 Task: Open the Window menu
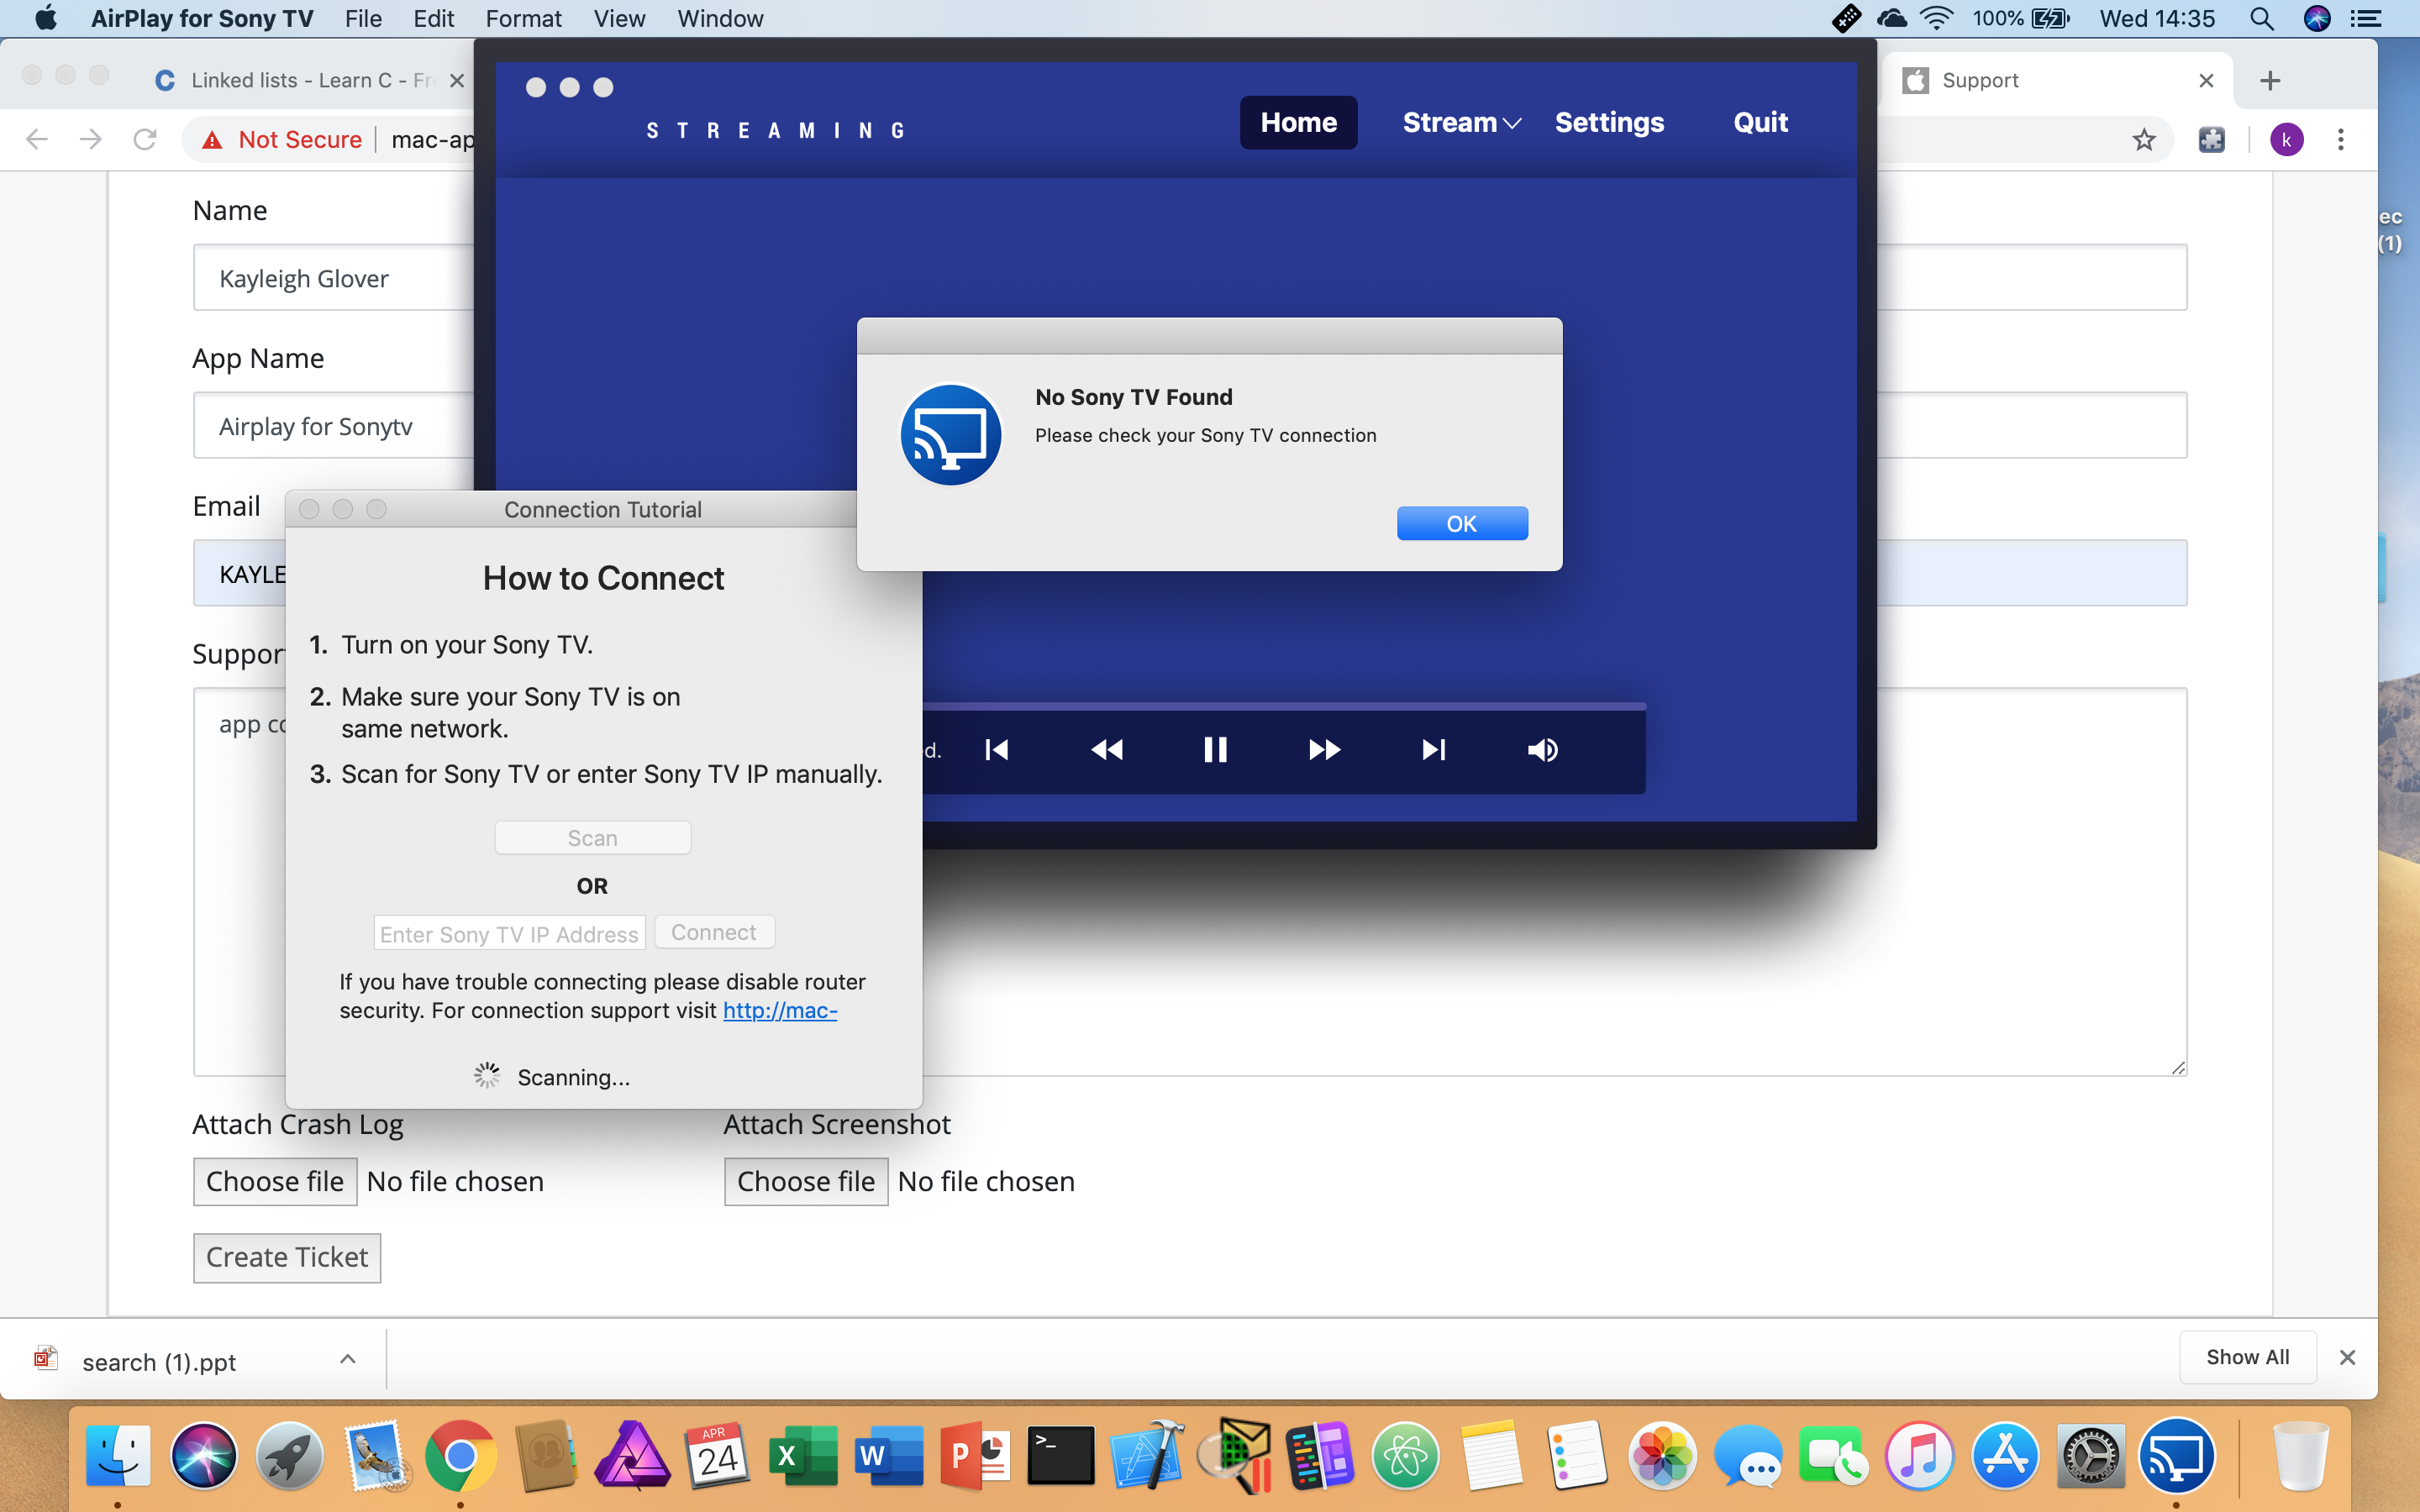719,18
